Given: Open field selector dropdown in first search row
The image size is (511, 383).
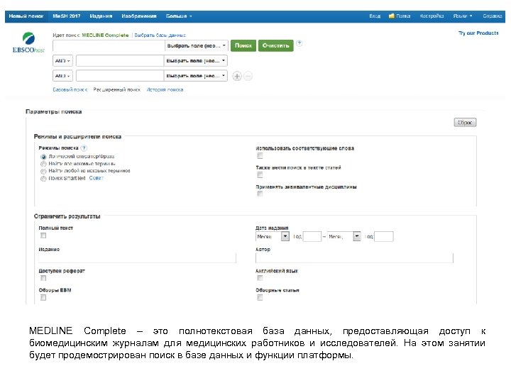Looking at the screenshot, I should pyautogui.click(x=196, y=45).
